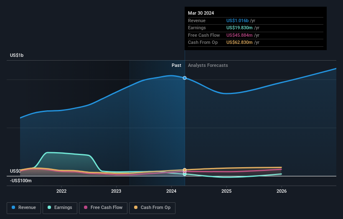Click the US$1.016b revenue value
Viewport: 343px width, 219px height.
pyautogui.click(x=237, y=20)
